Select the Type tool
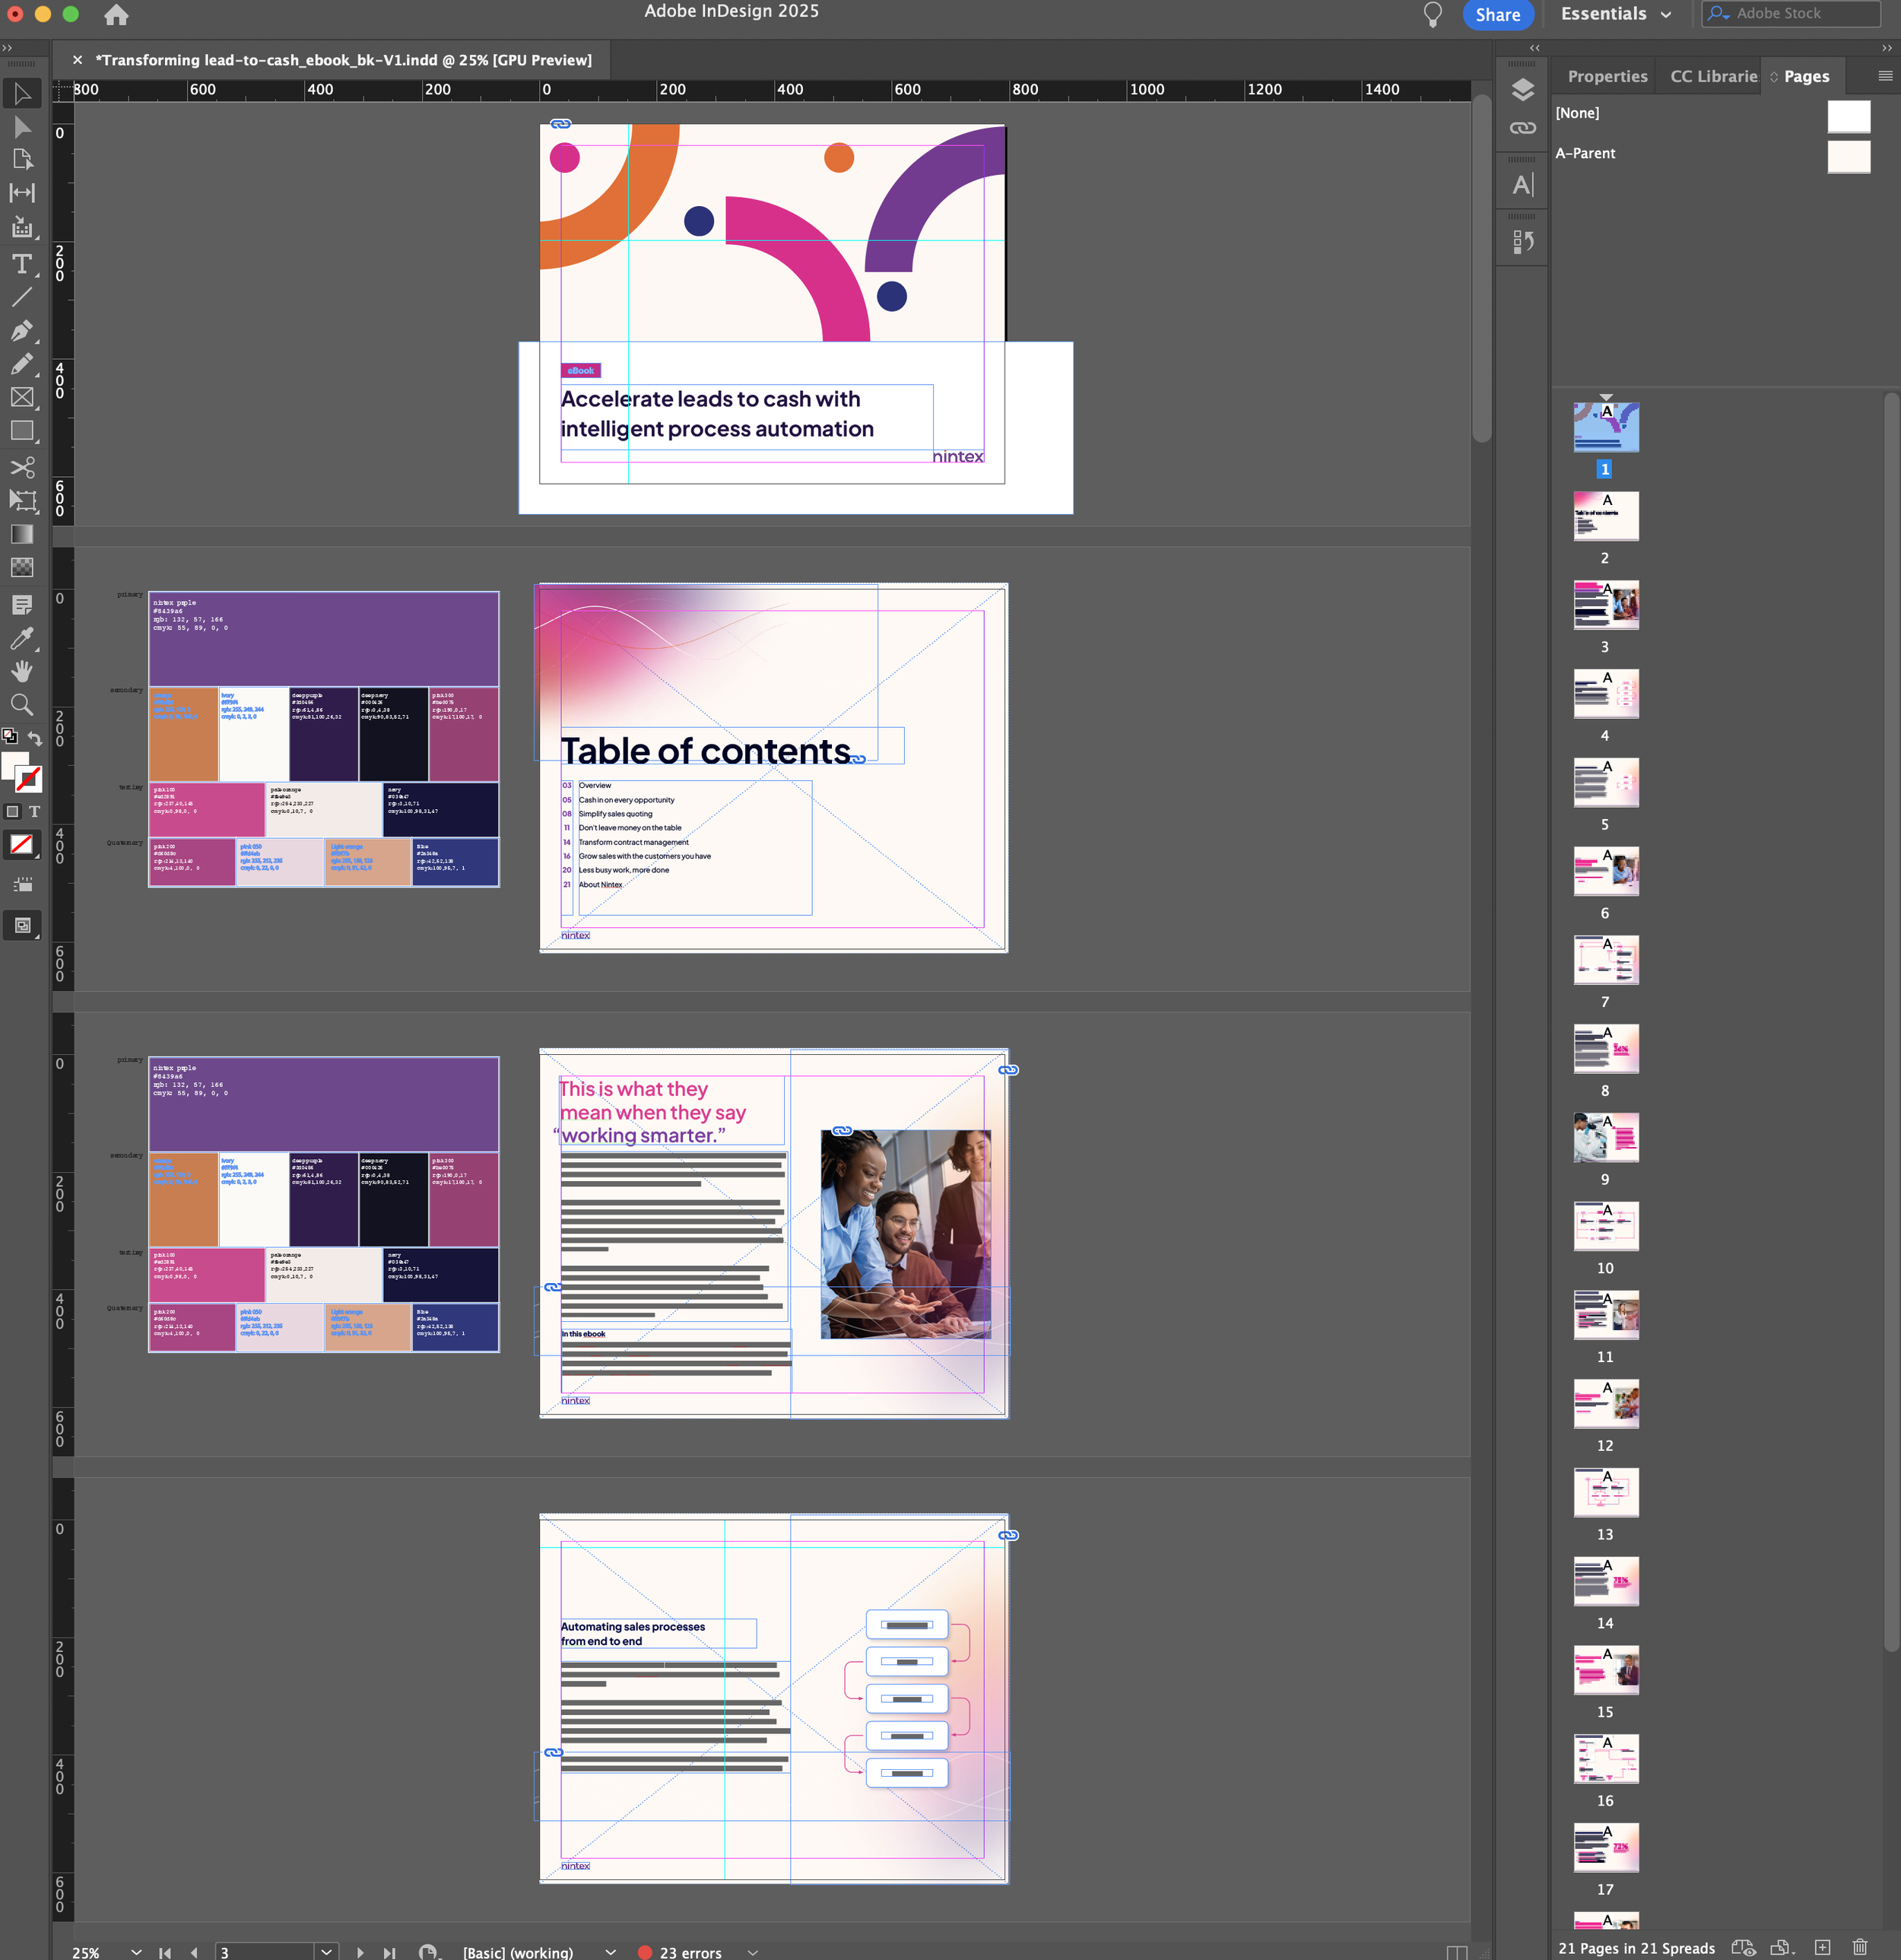Viewport: 1901px width, 1960px height. point(22,264)
